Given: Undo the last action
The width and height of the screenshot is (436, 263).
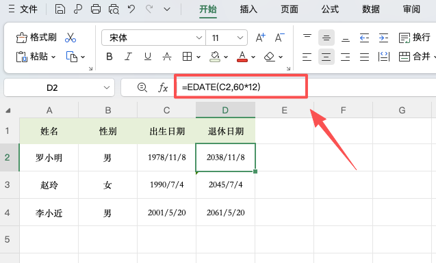Looking at the screenshot, I should click(x=131, y=9).
